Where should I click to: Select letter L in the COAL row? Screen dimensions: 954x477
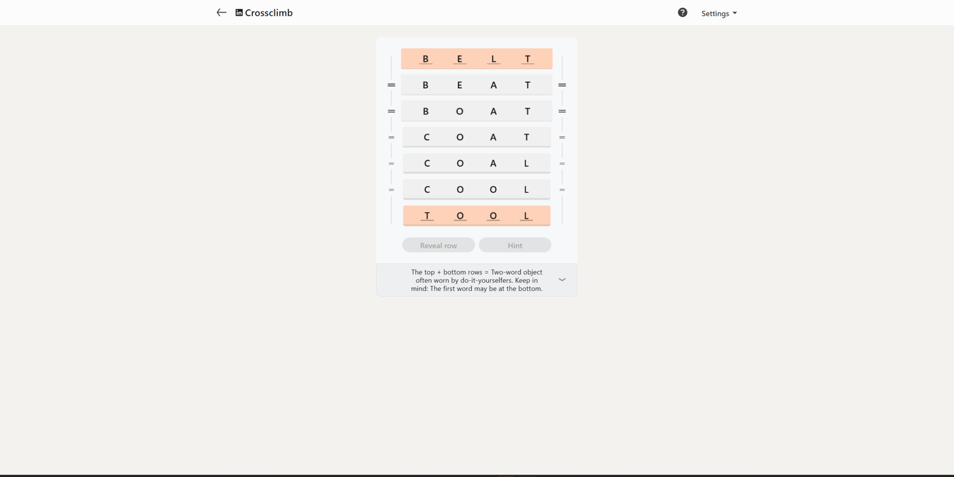[x=526, y=164]
